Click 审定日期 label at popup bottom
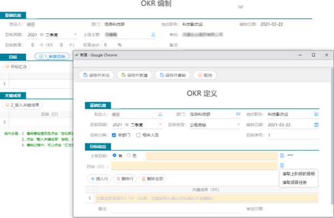The height and width of the screenshot is (218, 334). pos(255,209)
